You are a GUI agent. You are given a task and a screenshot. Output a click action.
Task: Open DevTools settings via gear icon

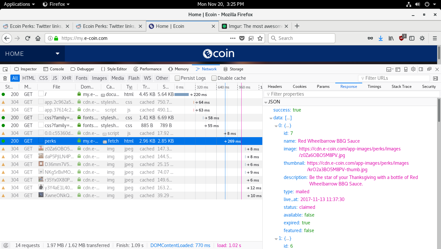[x=413, y=69]
